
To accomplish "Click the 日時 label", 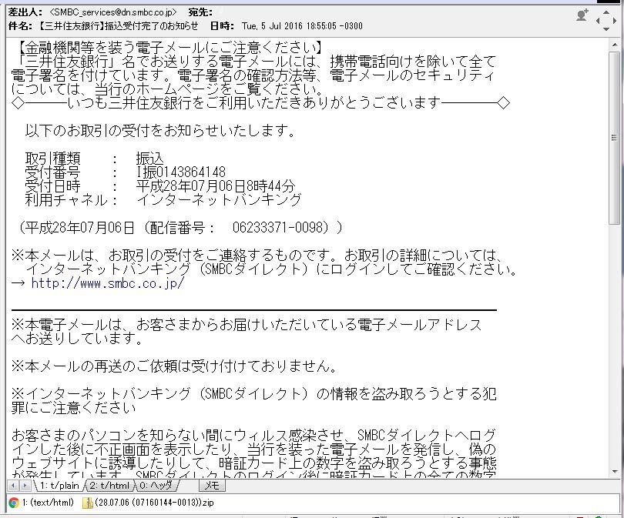I will pos(222,26).
